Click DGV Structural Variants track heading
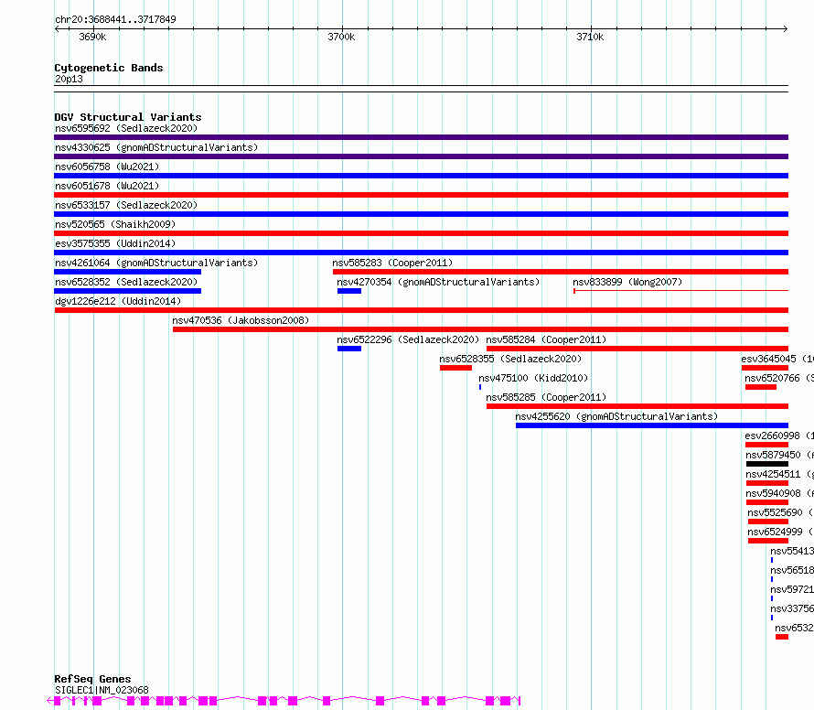The width and height of the screenshot is (814, 710). [x=128, y=117]
